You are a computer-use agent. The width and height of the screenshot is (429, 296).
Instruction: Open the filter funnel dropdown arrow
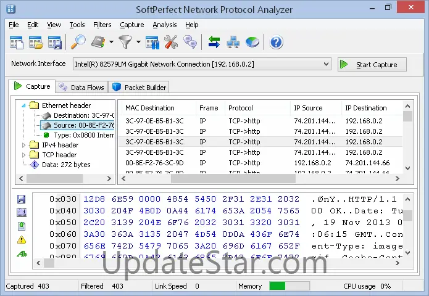138,42
